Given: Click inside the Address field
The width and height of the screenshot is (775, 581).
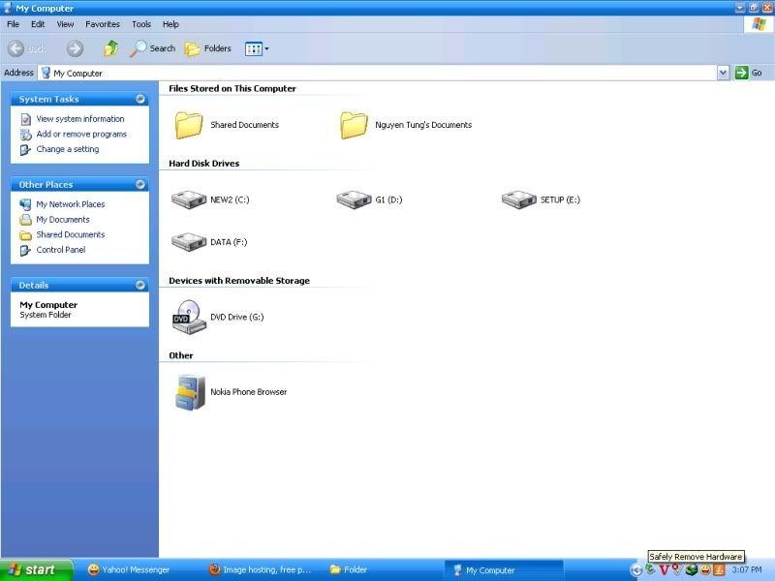Looking at the screenshot, I should 378,74.
